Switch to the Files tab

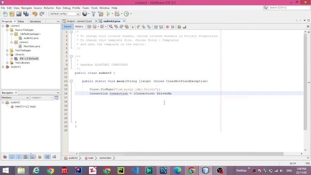click(21, 21)
